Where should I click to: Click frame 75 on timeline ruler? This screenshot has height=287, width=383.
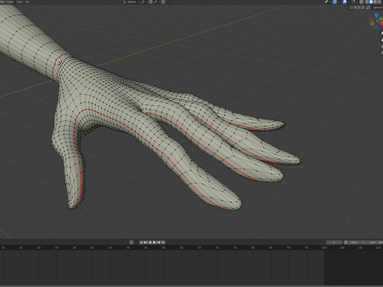click(x=235, y=248)
